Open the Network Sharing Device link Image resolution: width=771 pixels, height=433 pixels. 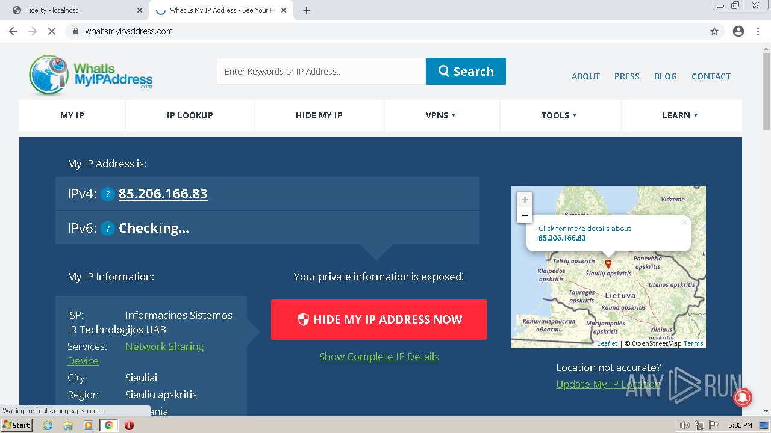coord(164,346)
